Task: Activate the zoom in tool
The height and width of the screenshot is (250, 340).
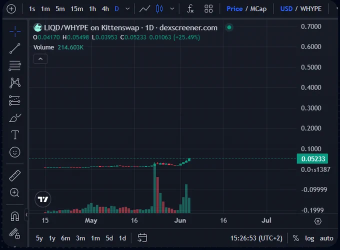Action: (14, 192)
